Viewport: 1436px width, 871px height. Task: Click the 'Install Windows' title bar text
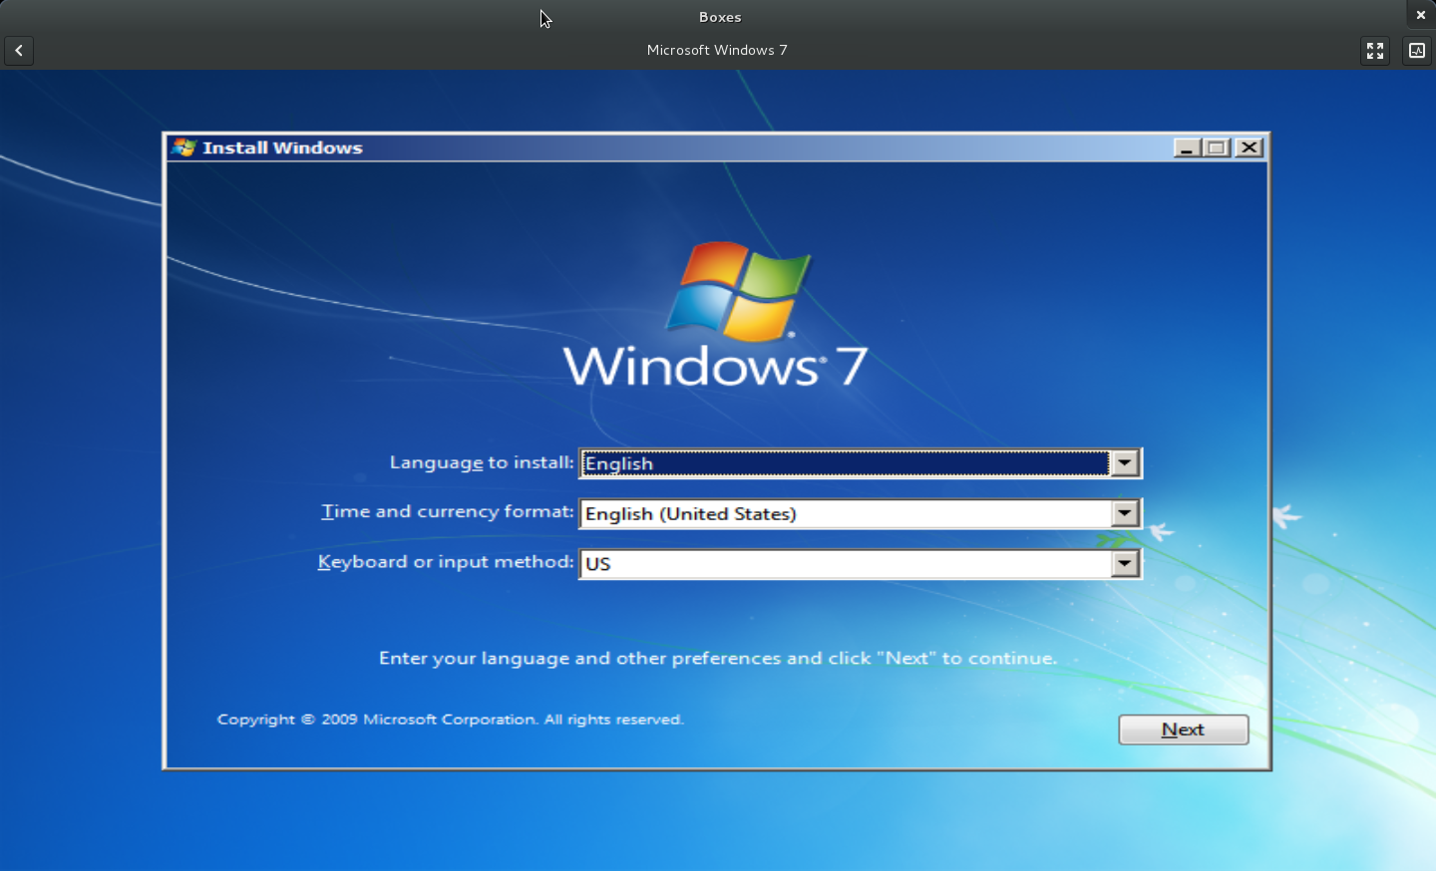click(282, 147)
